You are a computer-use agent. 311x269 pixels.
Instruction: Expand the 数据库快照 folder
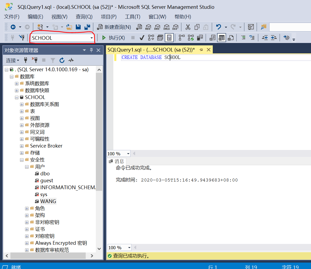(17, 90)
